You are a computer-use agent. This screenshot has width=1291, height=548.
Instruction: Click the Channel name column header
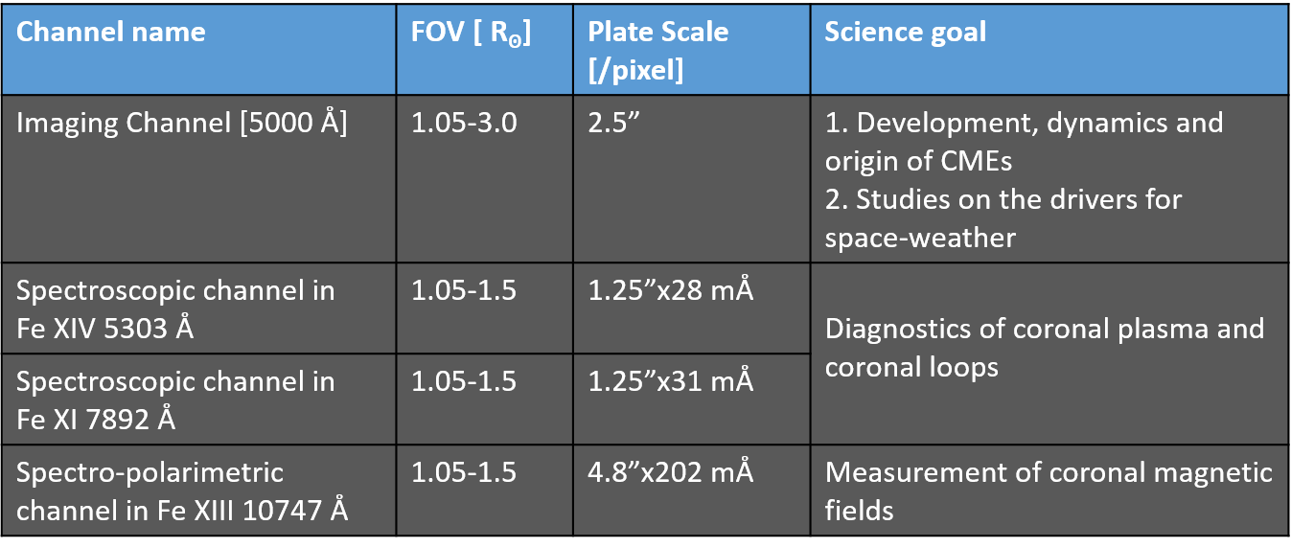198,49
